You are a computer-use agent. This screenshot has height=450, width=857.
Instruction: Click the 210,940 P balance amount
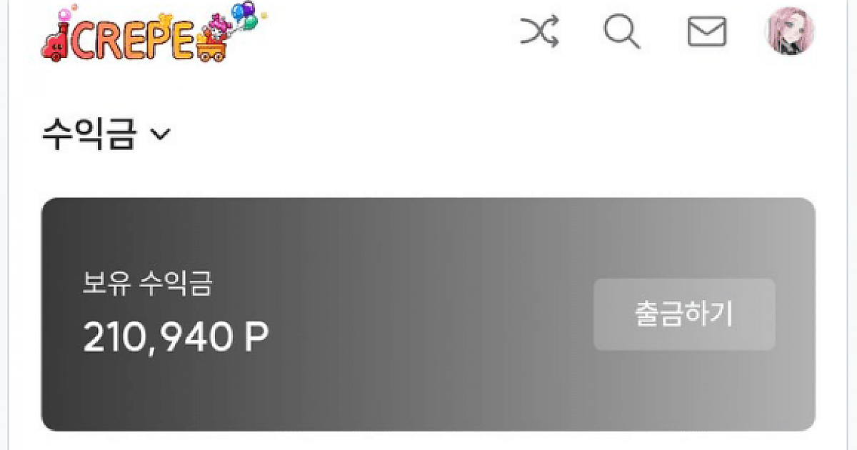pyautogui.click(x=176, y=336)
